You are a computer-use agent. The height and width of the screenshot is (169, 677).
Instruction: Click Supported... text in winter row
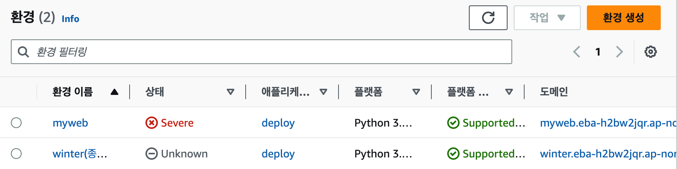click(x=494, y=154)
